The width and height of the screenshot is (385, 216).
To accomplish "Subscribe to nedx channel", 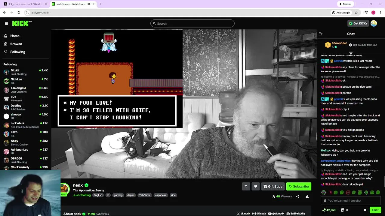I will point(299,186).
